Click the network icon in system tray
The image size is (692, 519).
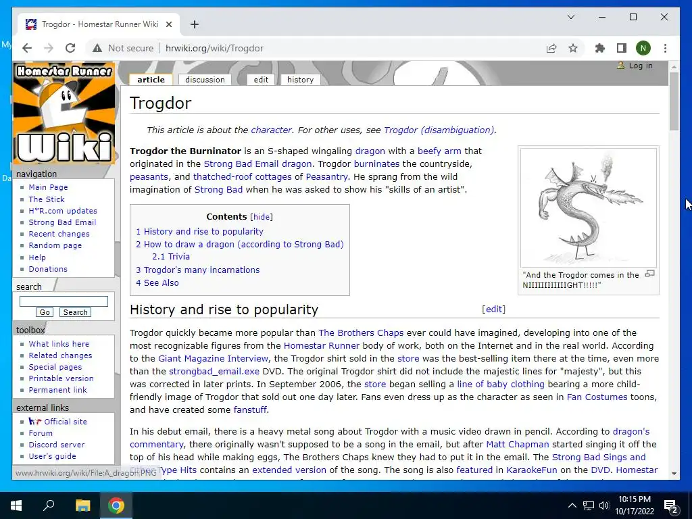pyautogui.click(x=589, y=505)
